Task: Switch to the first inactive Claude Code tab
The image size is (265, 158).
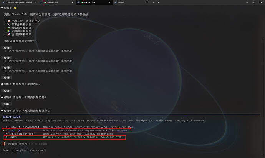Action: [56, 3]
